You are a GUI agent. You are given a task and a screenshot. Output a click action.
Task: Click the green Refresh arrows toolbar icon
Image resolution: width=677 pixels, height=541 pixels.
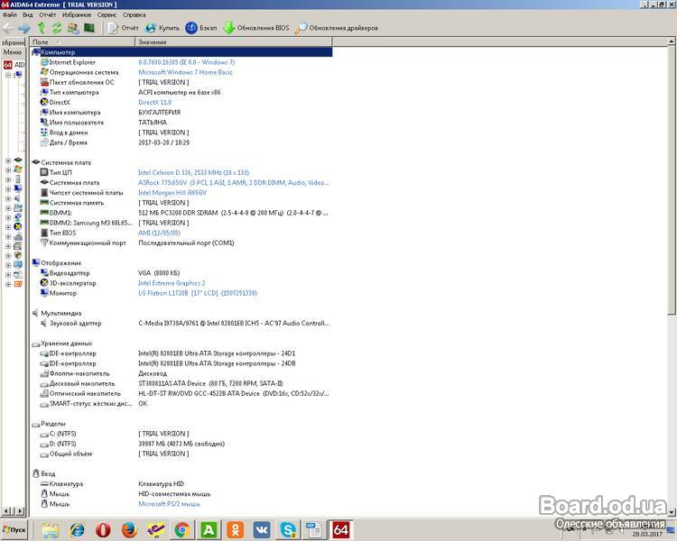click(x=57, y=28)
